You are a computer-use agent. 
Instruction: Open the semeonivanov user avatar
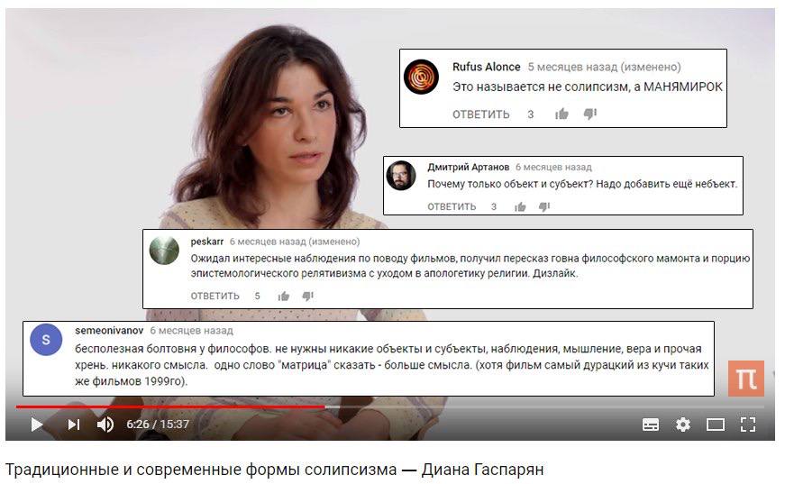46,340
